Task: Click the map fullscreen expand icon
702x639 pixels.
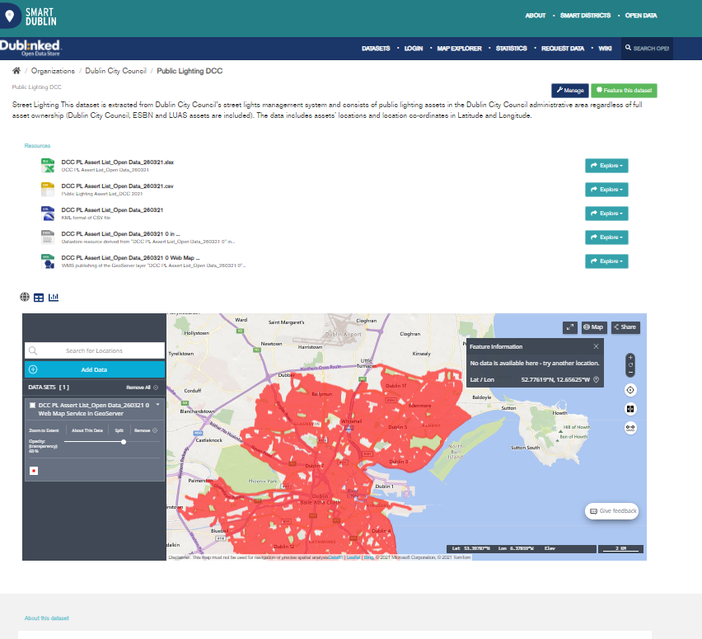Action: (x=569, y=327)
